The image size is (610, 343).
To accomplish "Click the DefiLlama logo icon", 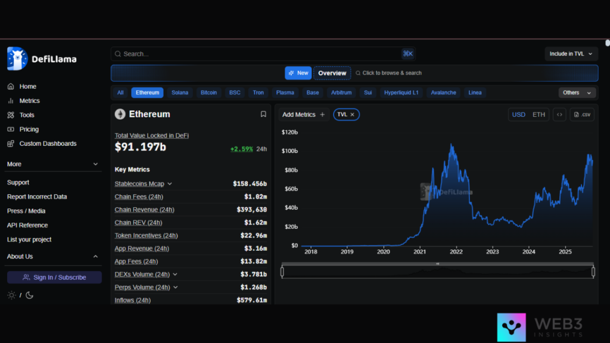I will pos(17,58).
